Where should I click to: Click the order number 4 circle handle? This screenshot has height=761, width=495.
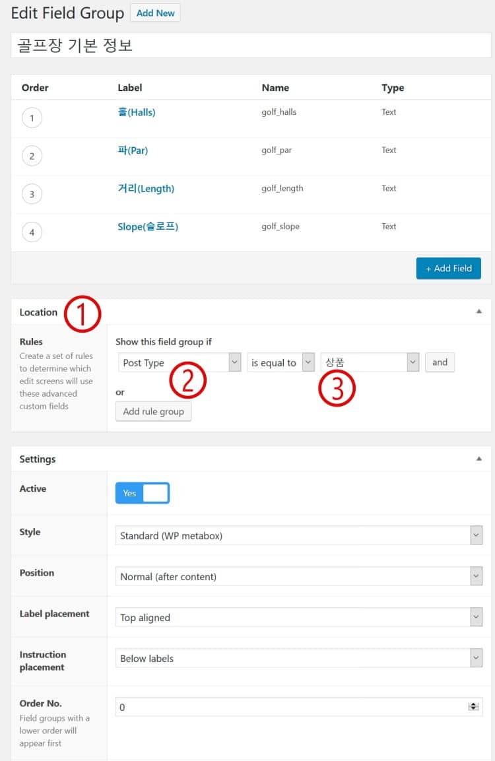click(32, 232)
